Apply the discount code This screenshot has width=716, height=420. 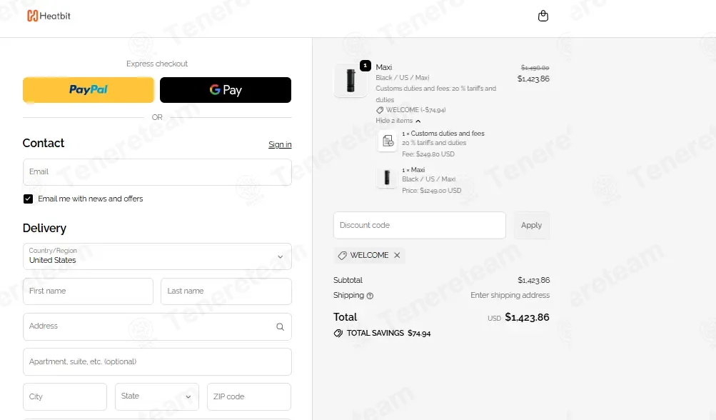532,225
